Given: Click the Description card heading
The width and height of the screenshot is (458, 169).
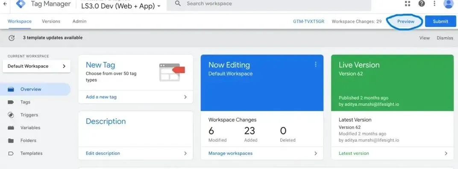Looking at the screenshot, I should [x=106, y=122].
